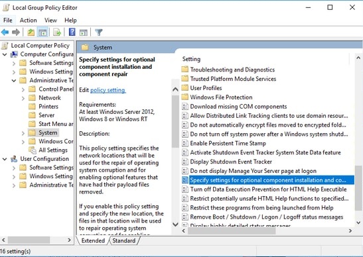Image resolution: width=363 pixels, height=257 pixels.
Task: Select the Start Menu tree item
Action: point(56,124)
